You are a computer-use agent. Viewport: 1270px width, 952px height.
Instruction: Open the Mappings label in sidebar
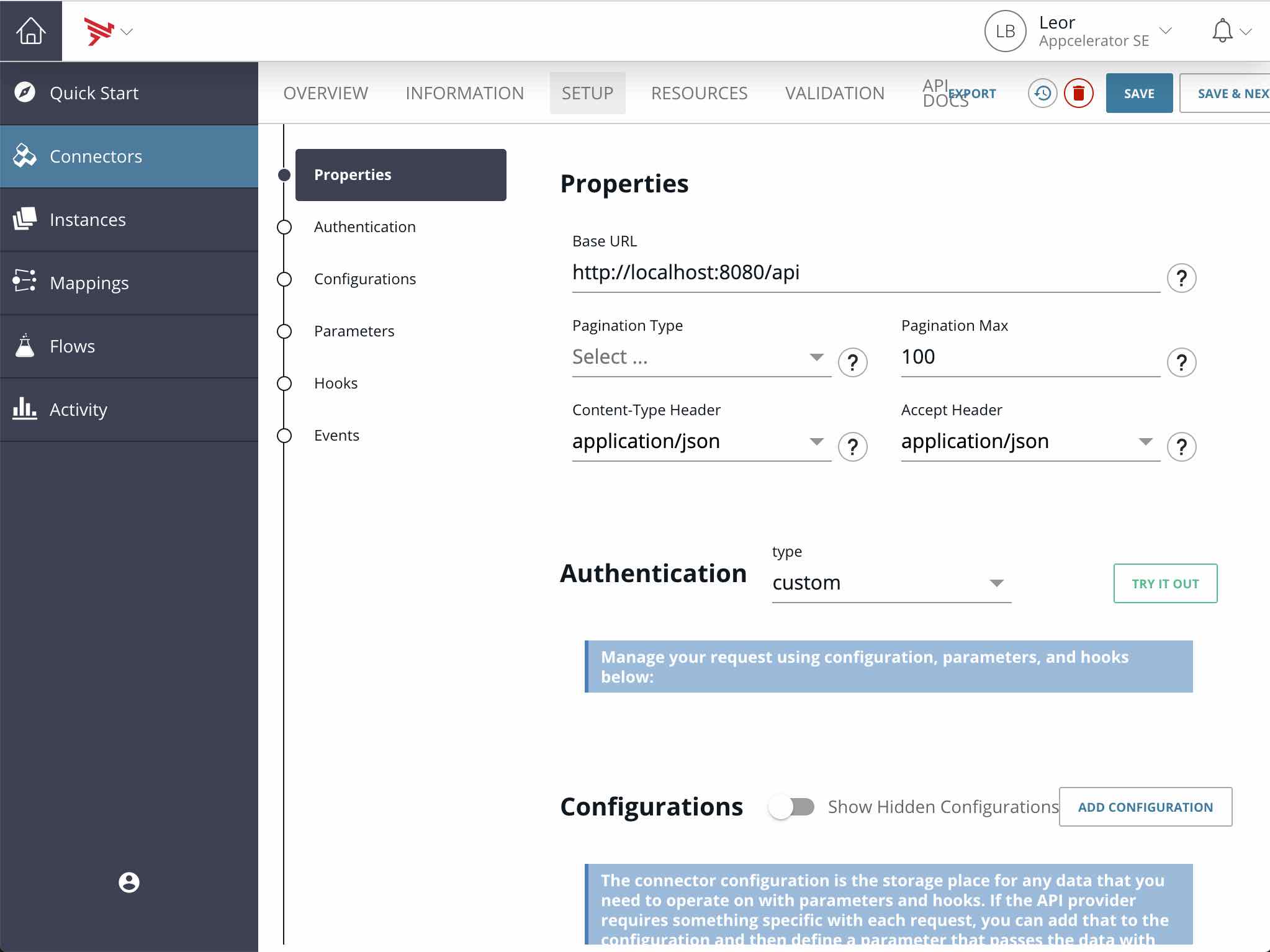pos(89,283)
